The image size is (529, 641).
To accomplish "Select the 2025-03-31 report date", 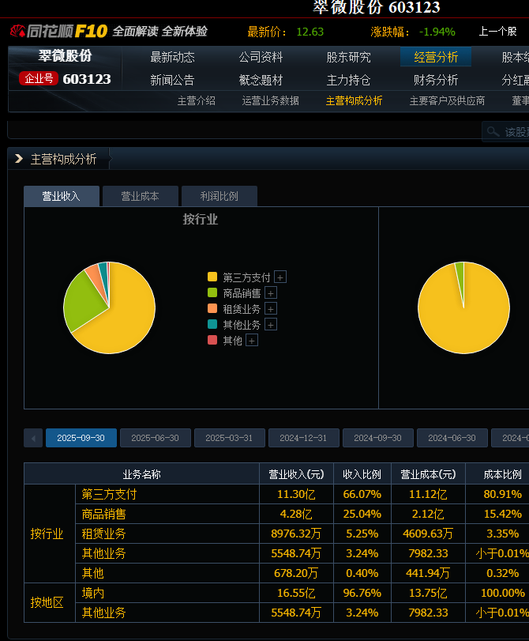I will point(230,438).
